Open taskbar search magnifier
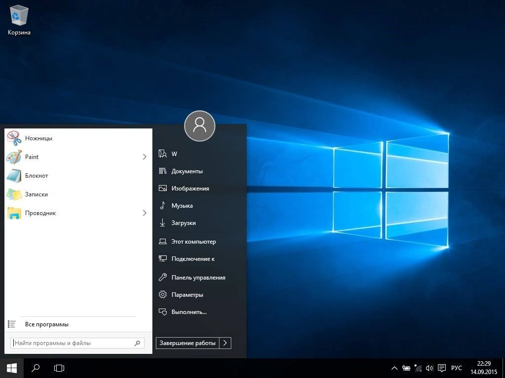The height and width of the screenshot is (378, 505). [x=36, y=368]
